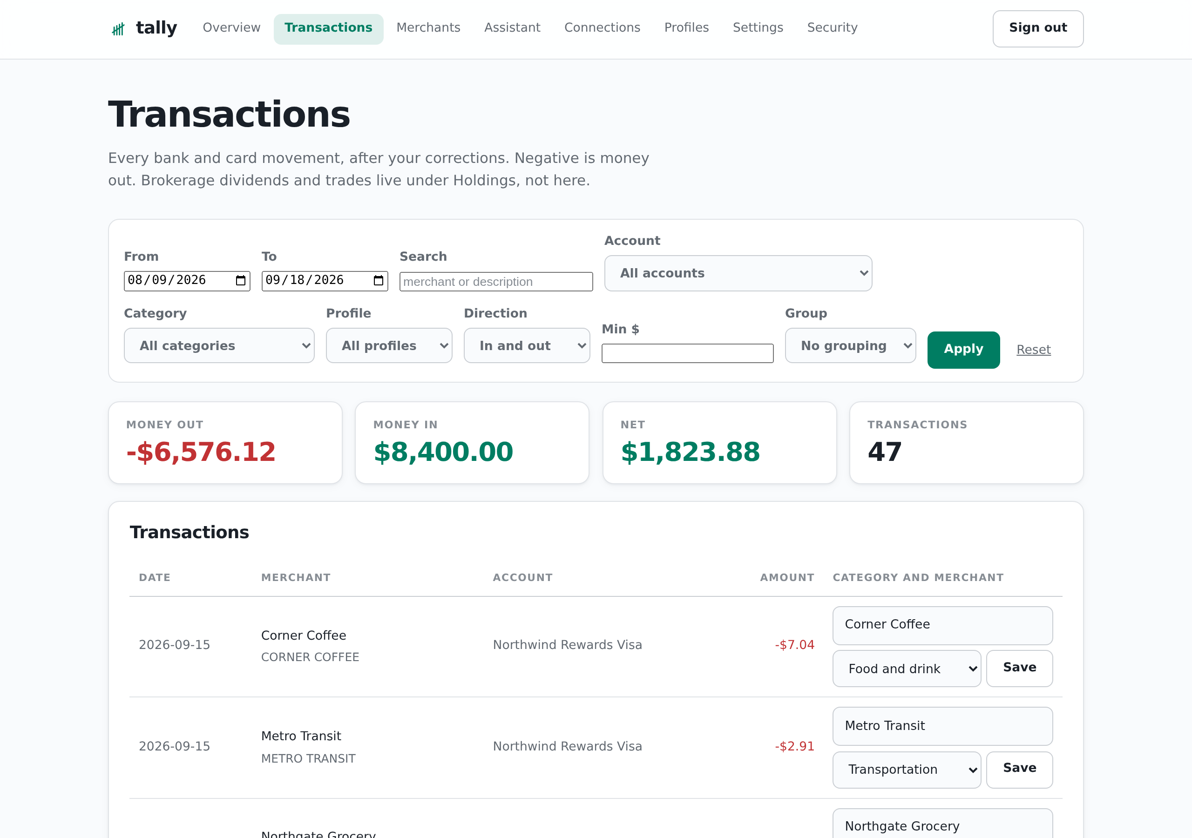The width and height of the screenshot is (1192, 838).
Task: Click the Metro Transit merchant name text
Action: point(301,736)
